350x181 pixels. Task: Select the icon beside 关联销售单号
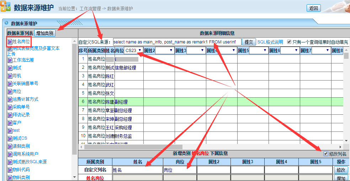pyautogui.click(x=10, y=84)
